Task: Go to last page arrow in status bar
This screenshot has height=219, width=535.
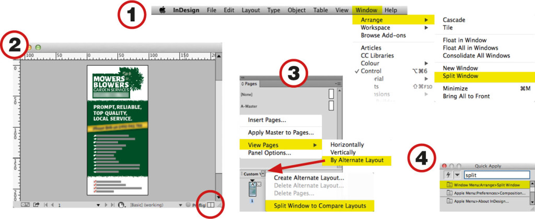Action: click(113, 205)
